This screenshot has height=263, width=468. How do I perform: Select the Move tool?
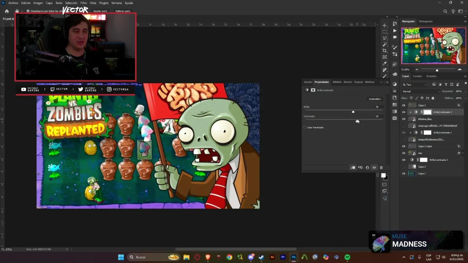385,26
